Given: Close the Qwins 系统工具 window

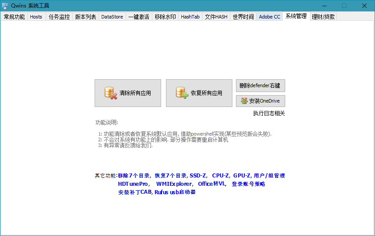Looking at the screenshot, I should (364, 6).
